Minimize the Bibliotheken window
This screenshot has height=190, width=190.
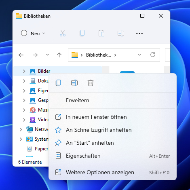[124, 16]
